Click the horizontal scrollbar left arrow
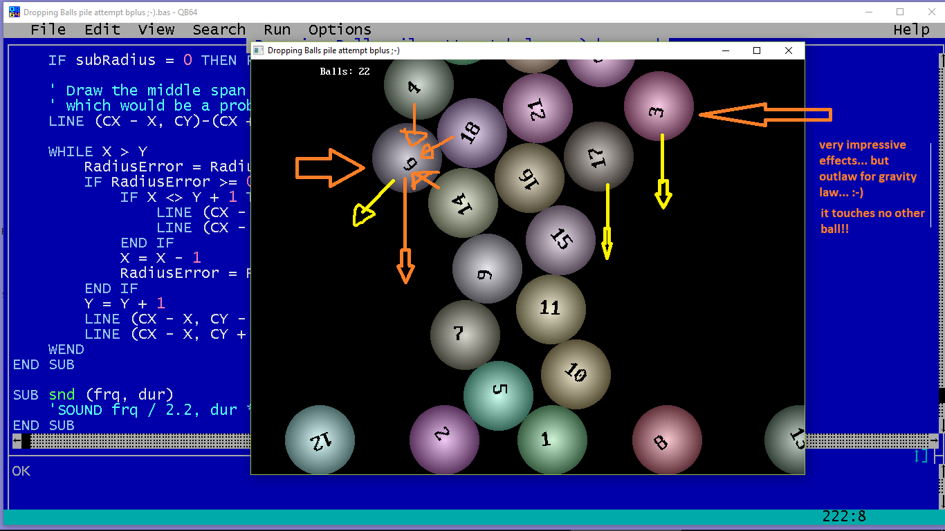This screenshot has width=945, height=531. (x=17, y=441)
